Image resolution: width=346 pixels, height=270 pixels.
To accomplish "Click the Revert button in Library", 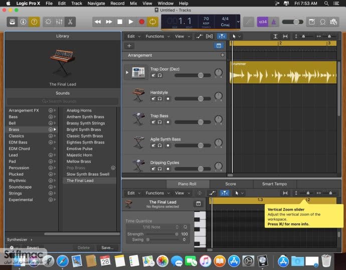I will pyautogui.click(x=33, y=247).
